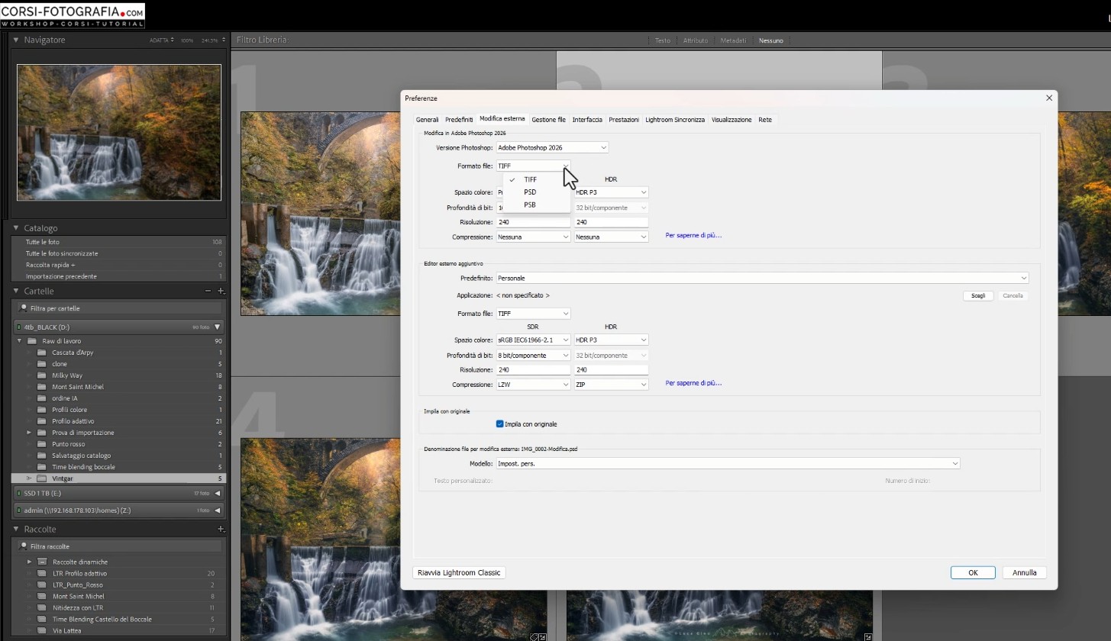Click the search icon beside Filtra per cartelle
The height and width of the screenshot is (641, 1111).
(25, 308)
